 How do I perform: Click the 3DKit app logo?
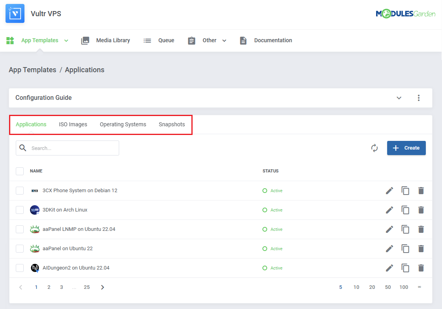pos(35,210)
